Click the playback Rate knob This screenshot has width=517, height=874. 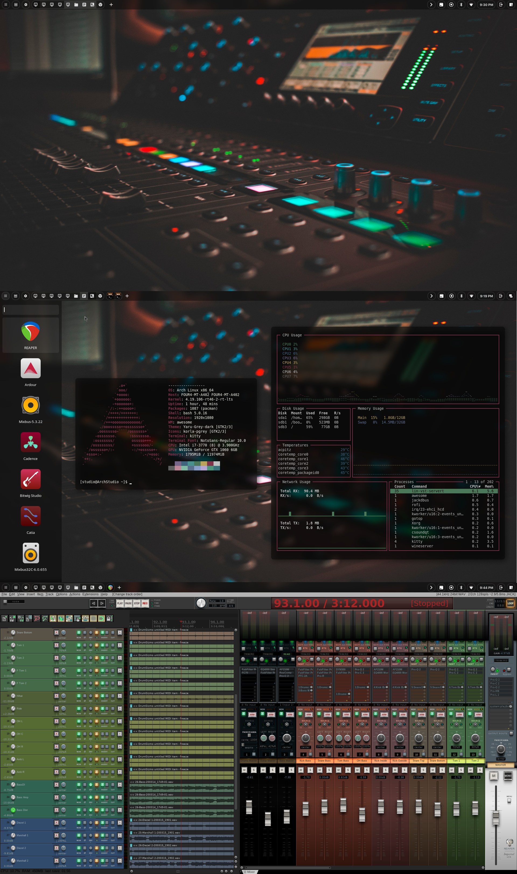click(201, 603)
